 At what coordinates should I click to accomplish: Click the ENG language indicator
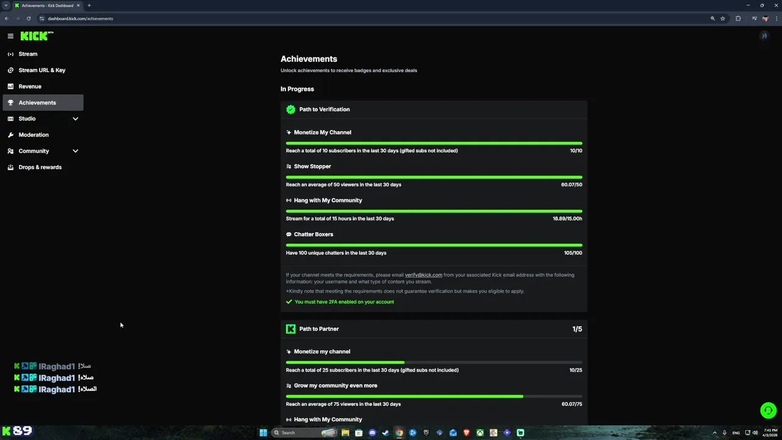click(736, 433)
